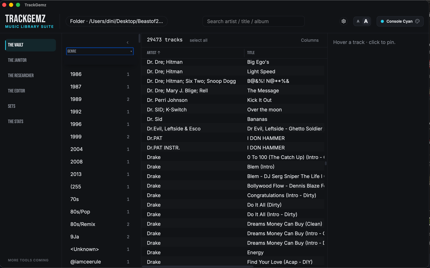Select the Dr.Evil, Leftside & Esco row
This screenshot has height=268, width=430.
[x=233, y=129]
